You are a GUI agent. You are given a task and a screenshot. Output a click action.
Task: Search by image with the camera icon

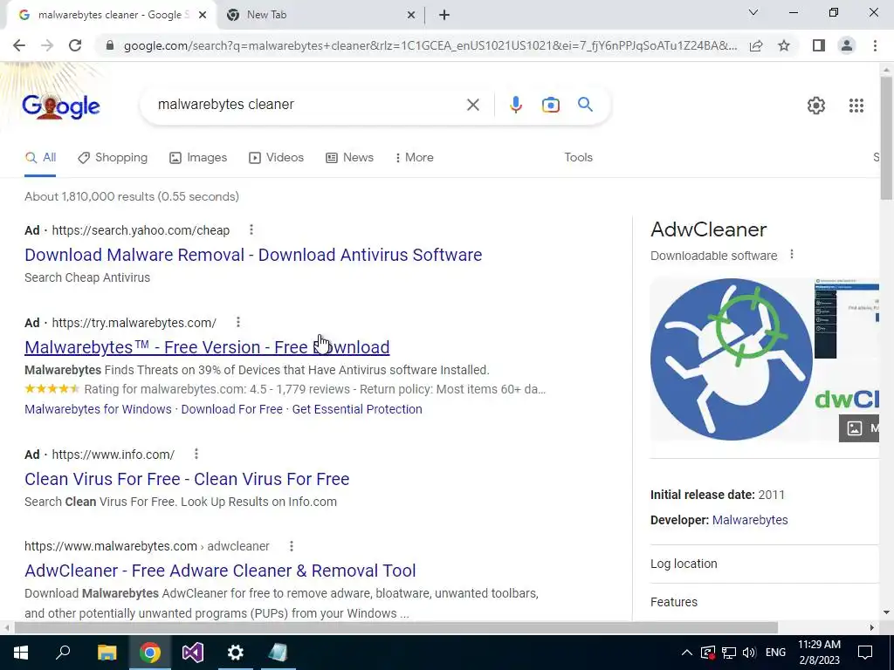550,105
